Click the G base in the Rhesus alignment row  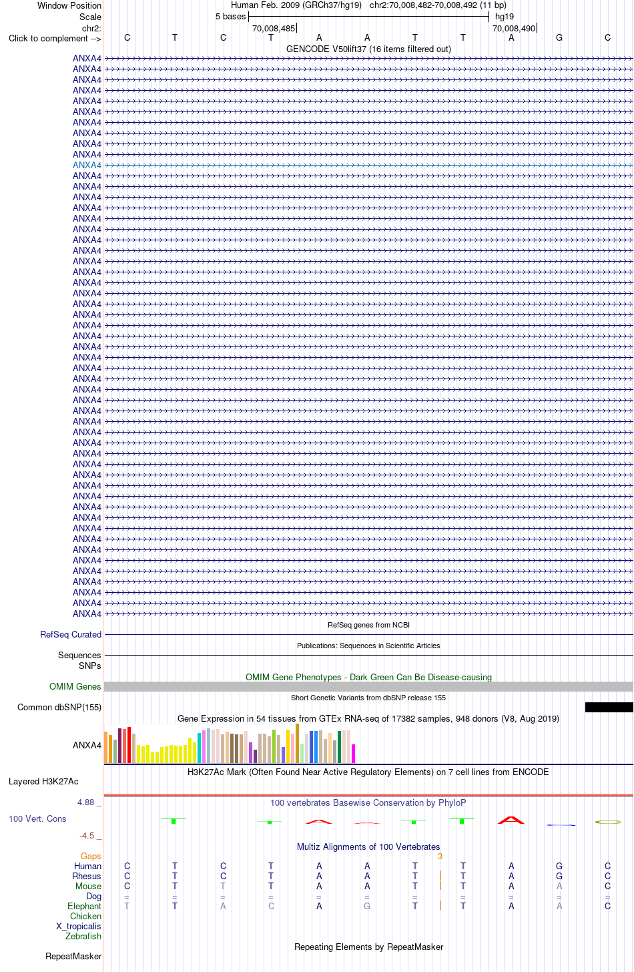click(x=559, y=876)
